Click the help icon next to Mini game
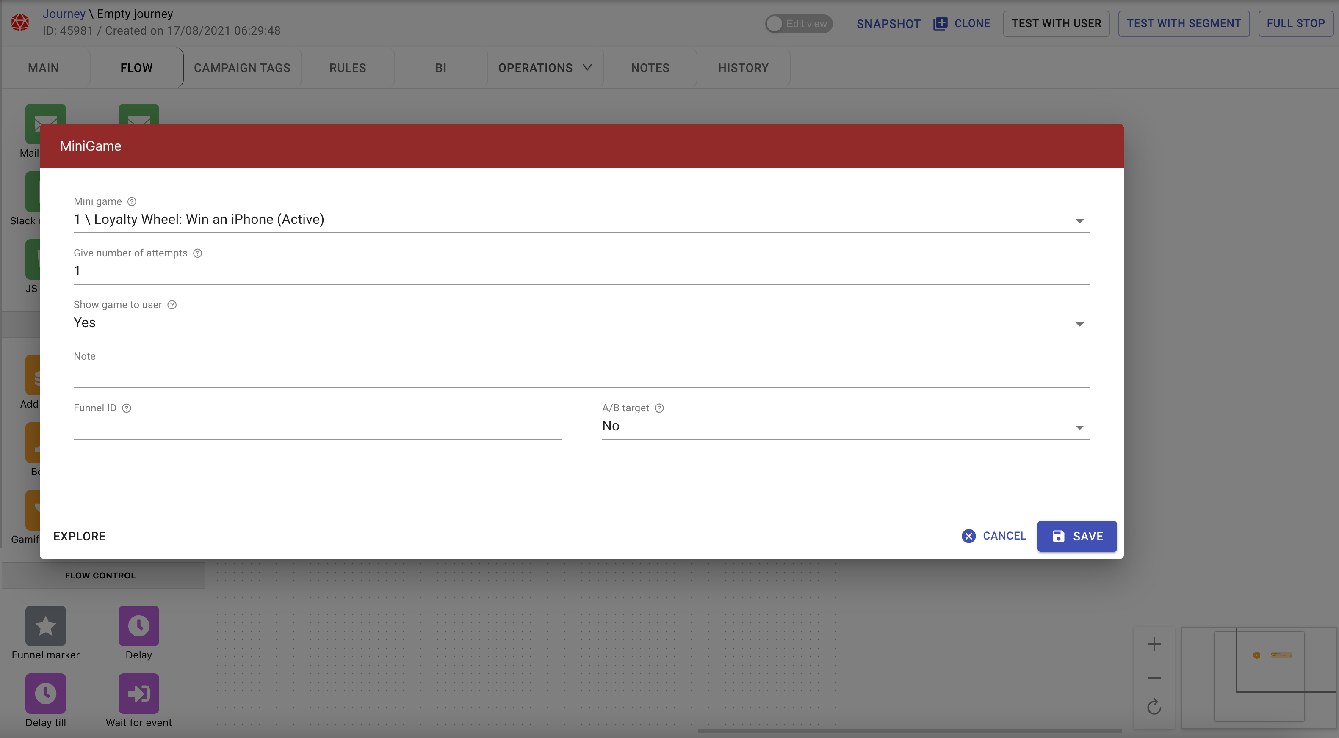The image size is (1339, 738). 132,201
